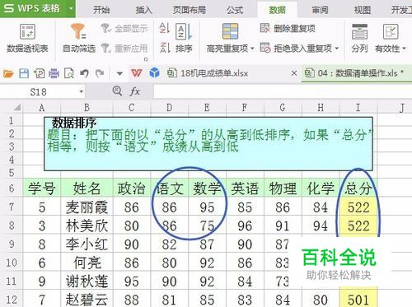Select column D header
412x307 pixels.
(170, 108)
